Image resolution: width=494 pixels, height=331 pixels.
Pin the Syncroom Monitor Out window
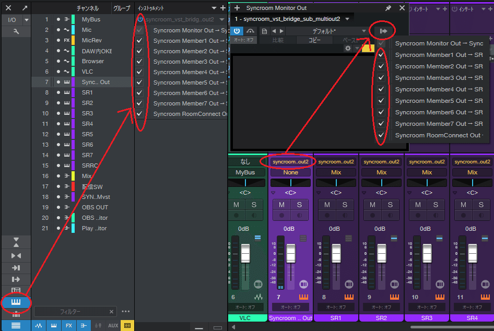pos(387,8)
